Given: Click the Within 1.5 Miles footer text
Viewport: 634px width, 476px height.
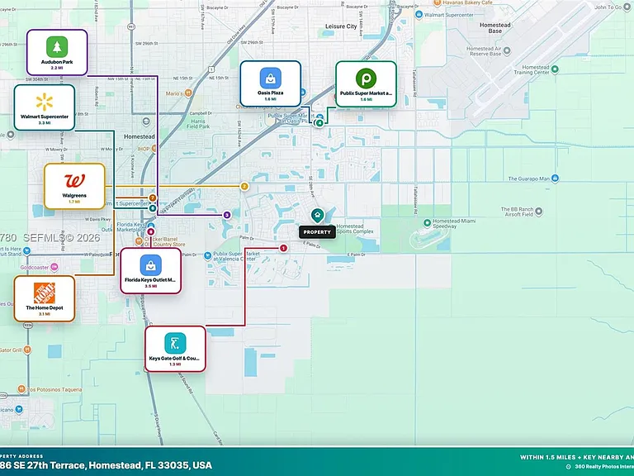Looking at the screenshot, I should tap(577, 457).
